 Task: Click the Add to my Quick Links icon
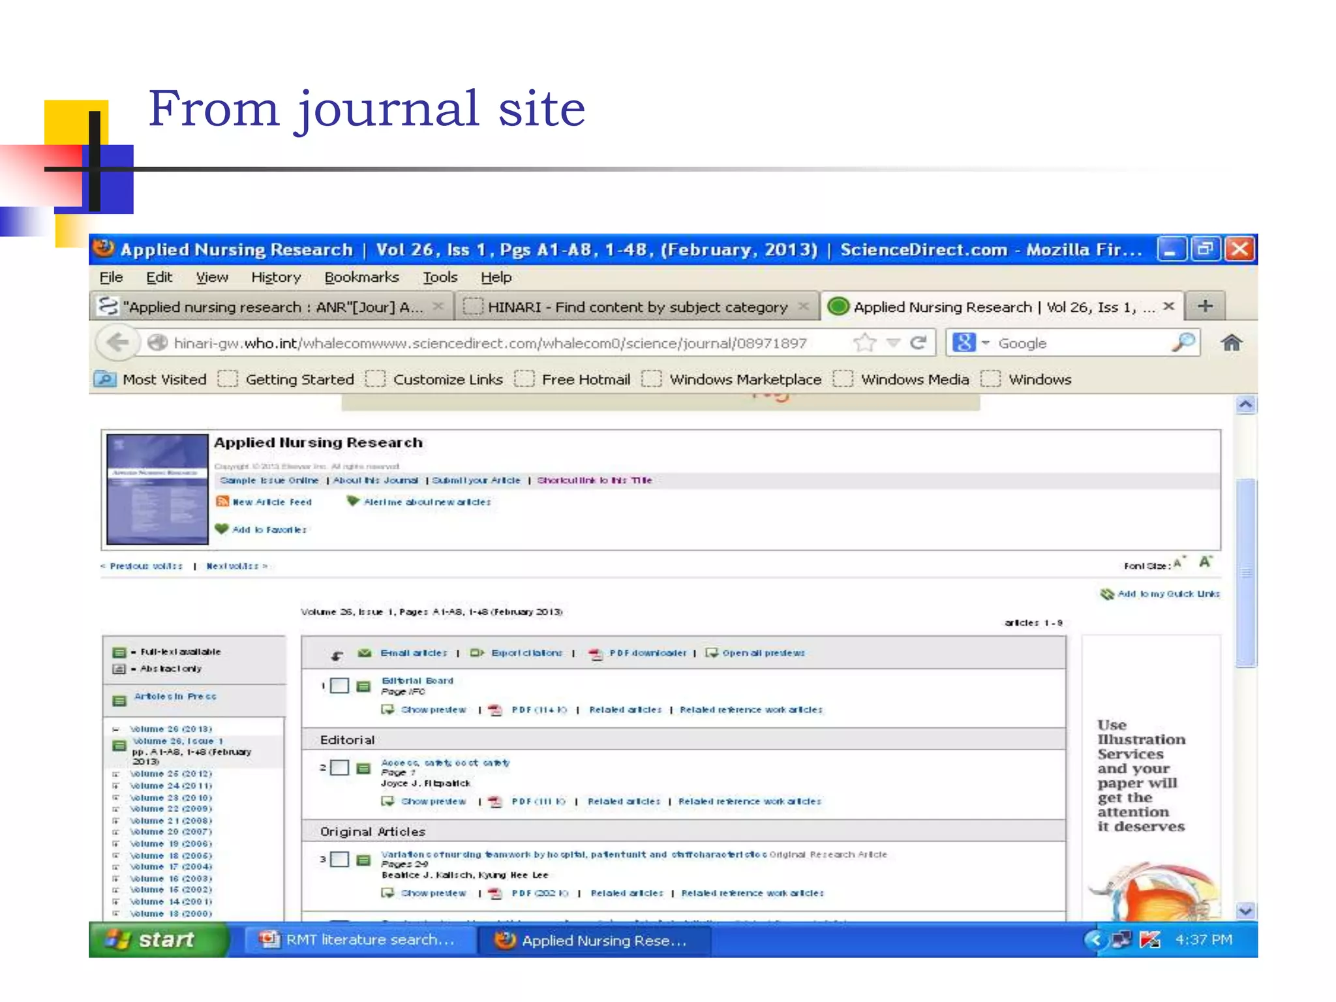point(1107,594)
